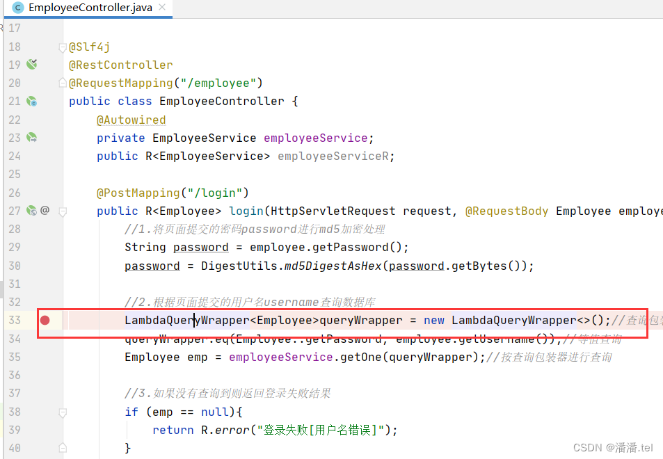The image size is (663, 459).
Task: Collapse the if block at line 38
Action: pyautogui.click(x=63, y=412)
